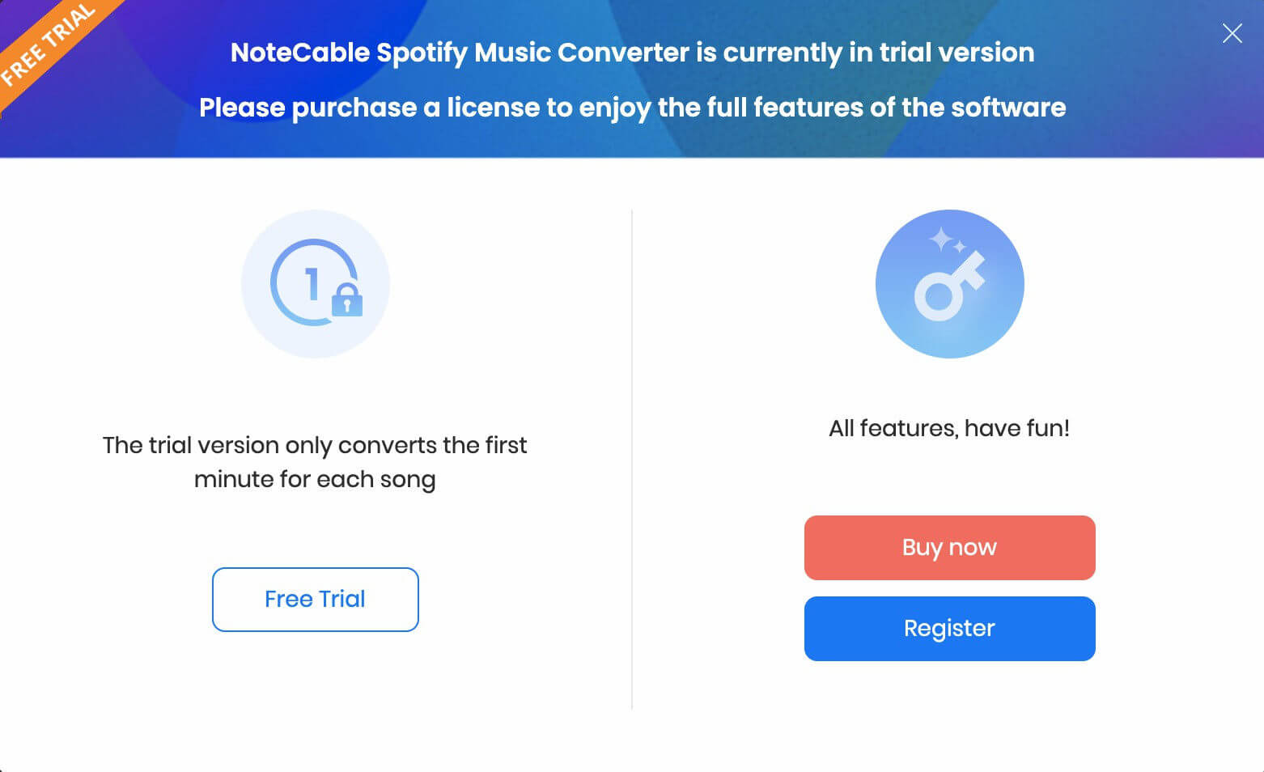This screenshot has width=1264, height=772.
Task: Open the Register button
Action: pyautogui.click(x=950, y=629)
